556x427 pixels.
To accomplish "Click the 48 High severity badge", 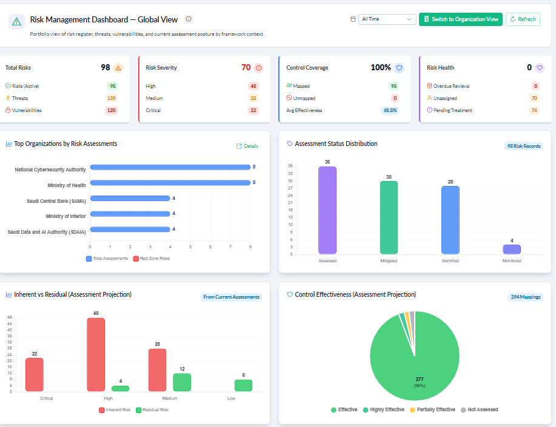I will click(253, 86).
